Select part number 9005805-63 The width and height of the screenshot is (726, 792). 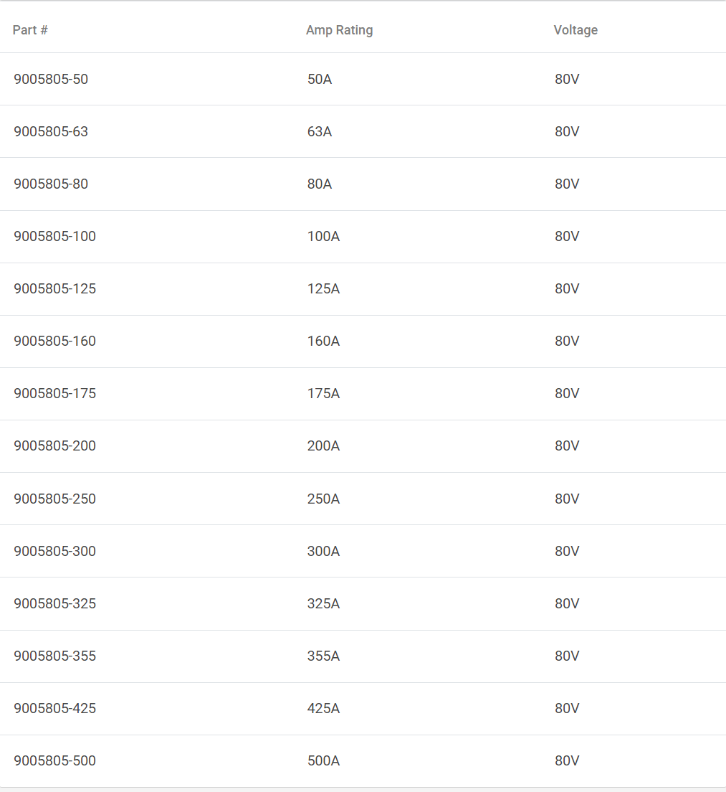(x=51, y=131)
